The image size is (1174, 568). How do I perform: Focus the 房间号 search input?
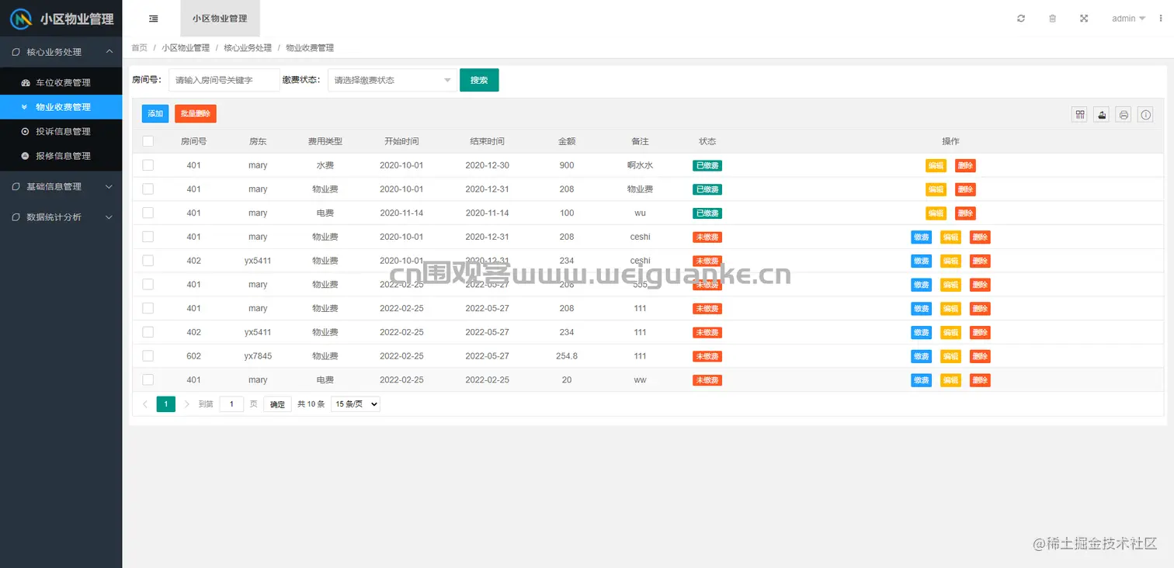pyautogui.click(x=224, y=80)
